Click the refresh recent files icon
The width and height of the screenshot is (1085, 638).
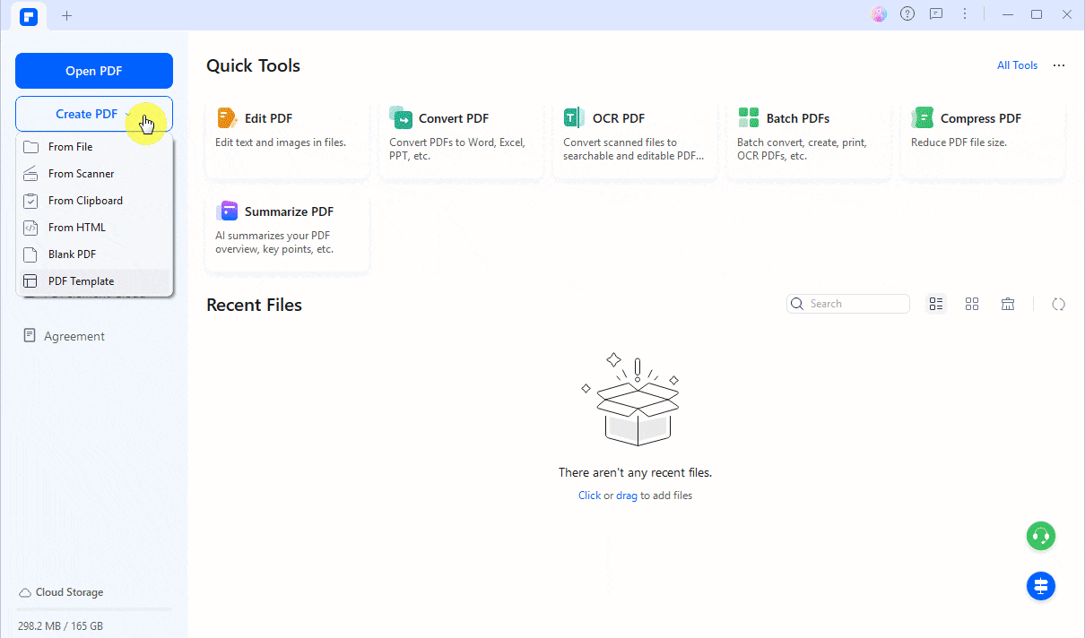pyautogui.click(x=1058, y=305)
